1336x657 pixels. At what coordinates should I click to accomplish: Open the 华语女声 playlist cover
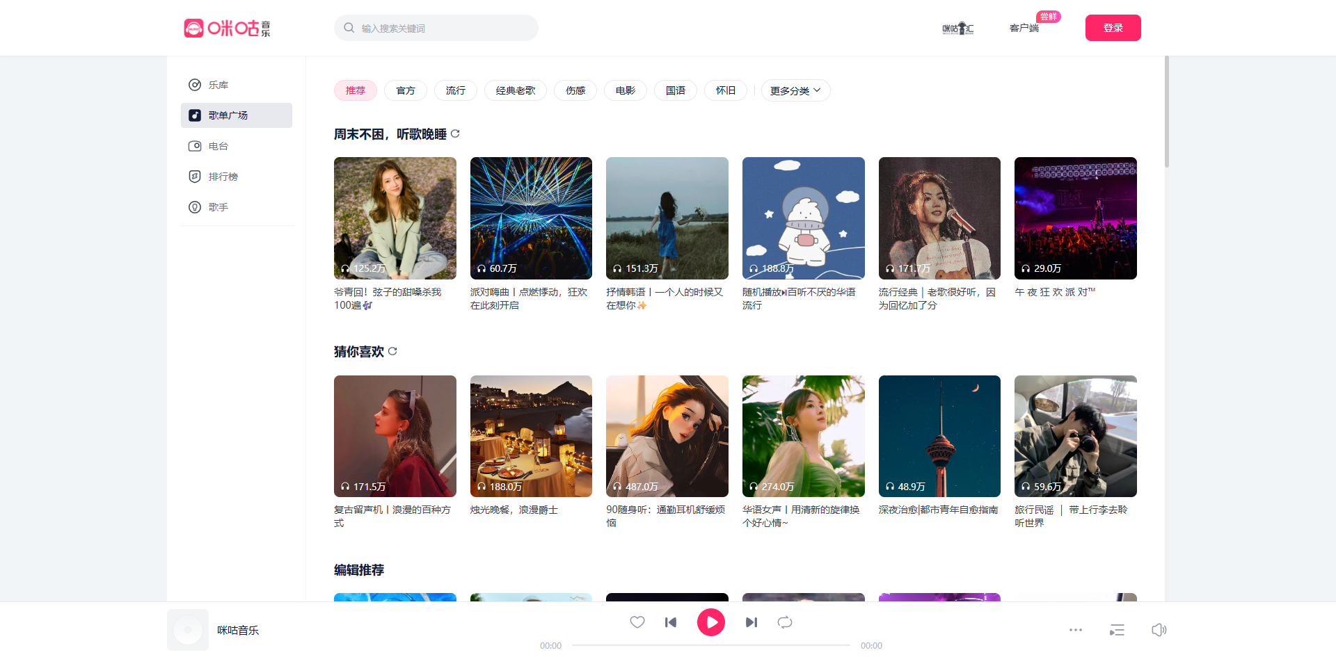[x=804, y=436]
